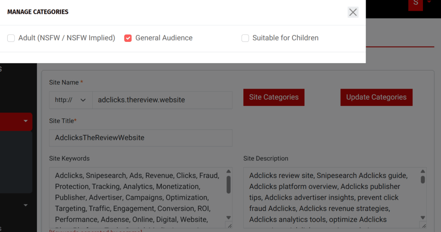
Task: Click the Site Description scroll up arrow
Action: pyautogui.click(x=422, y=172)
